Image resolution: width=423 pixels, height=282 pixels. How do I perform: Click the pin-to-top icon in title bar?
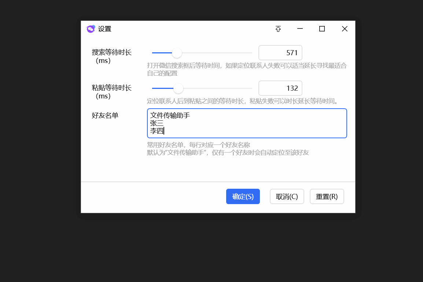click(278, 29)
